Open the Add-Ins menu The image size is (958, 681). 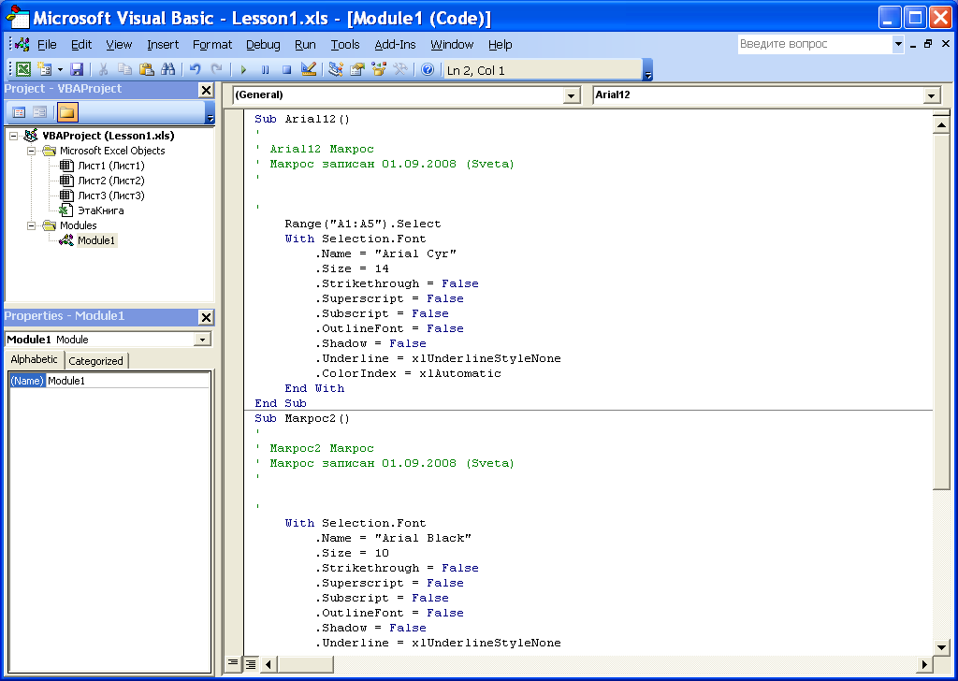tap(396, 45)
